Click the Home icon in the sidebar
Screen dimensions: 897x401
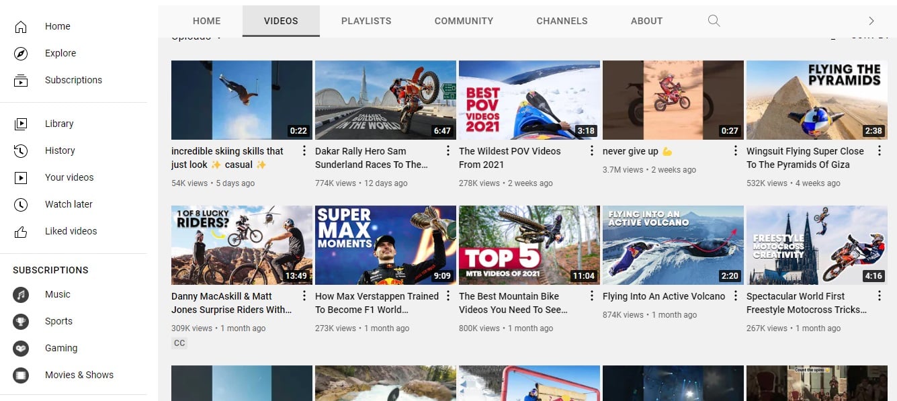(21, 26)
